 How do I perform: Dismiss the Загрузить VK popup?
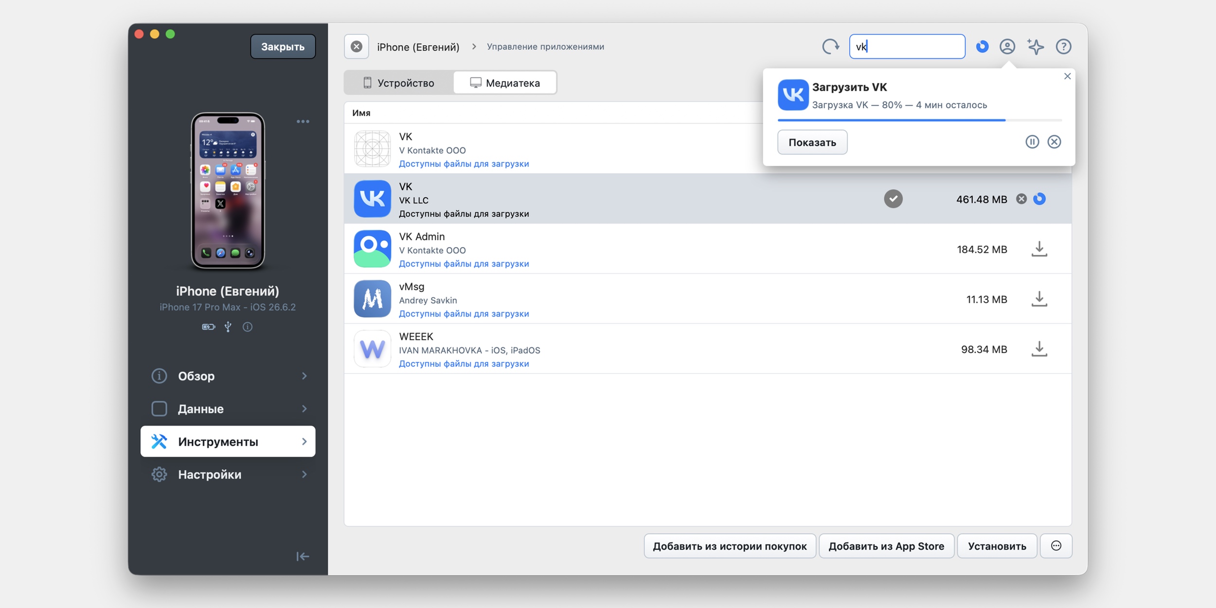pos(1067,76)
